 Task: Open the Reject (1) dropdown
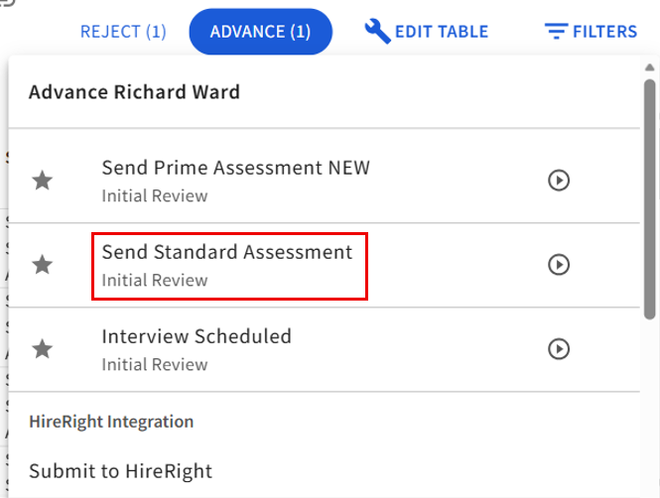123,32
